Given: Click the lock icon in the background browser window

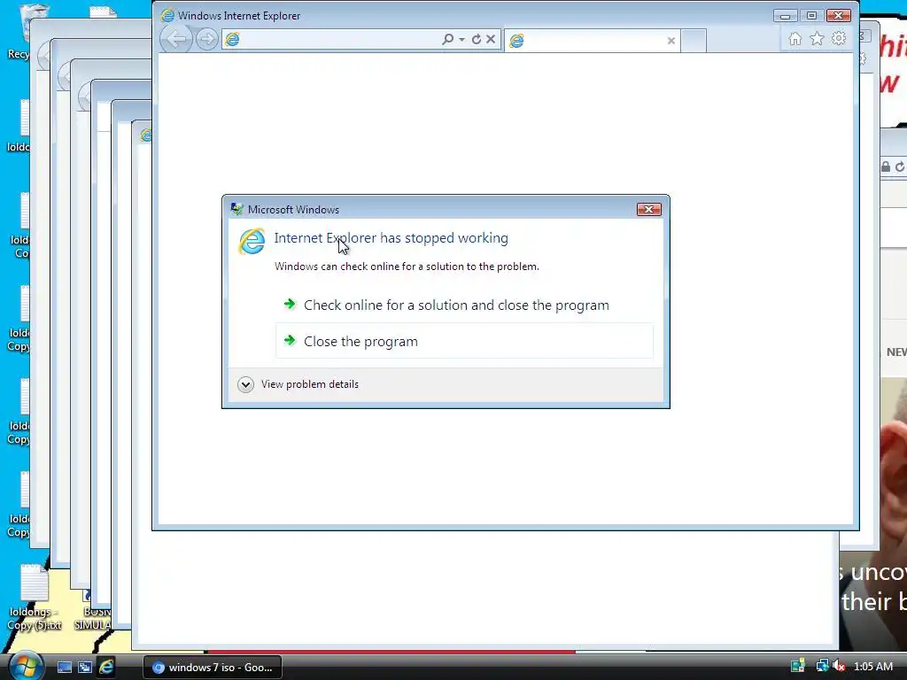Looking at the screenshot, I should tap(886, 166).
